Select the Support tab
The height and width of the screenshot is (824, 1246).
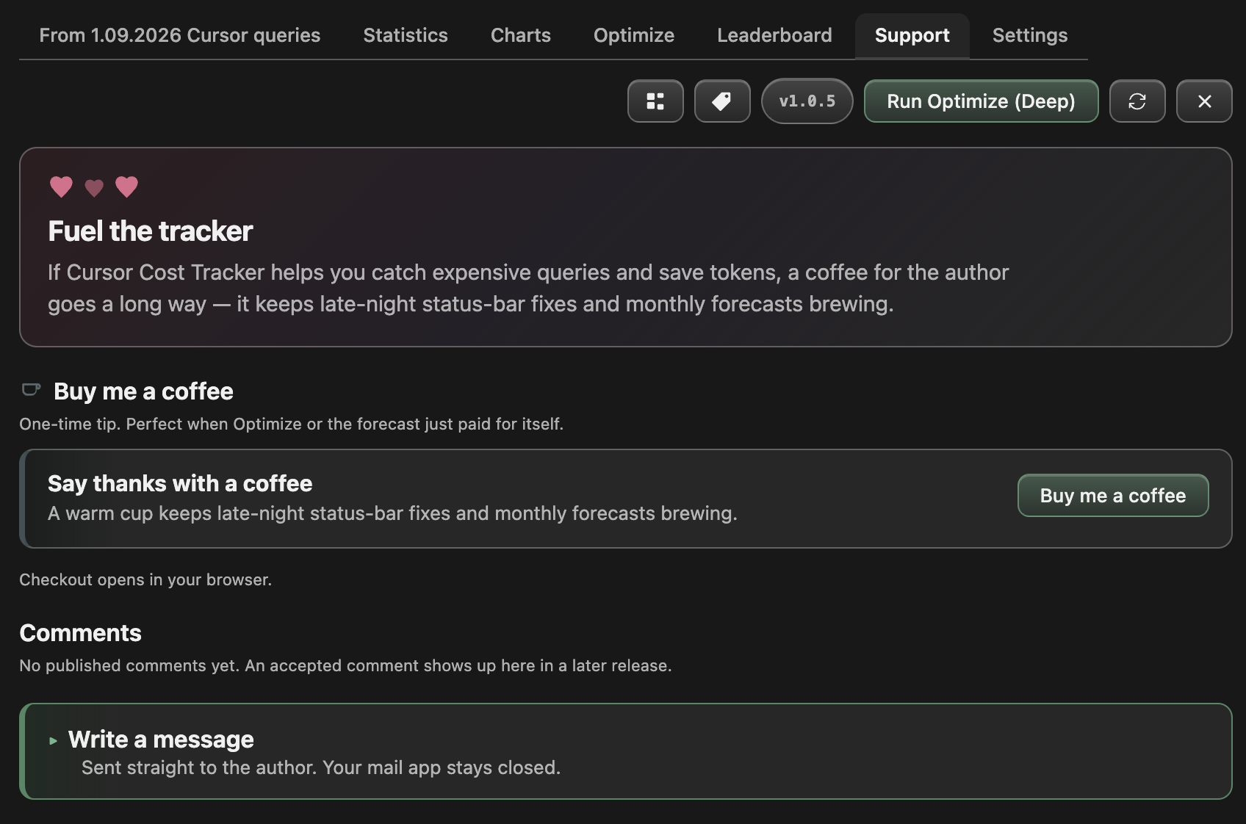pyautogui.click(x=912, y=35)
